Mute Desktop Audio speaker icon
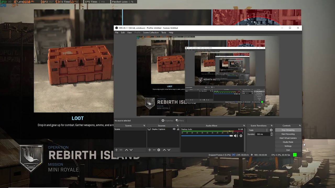The image size is (335, 188). tap(236, 136)
